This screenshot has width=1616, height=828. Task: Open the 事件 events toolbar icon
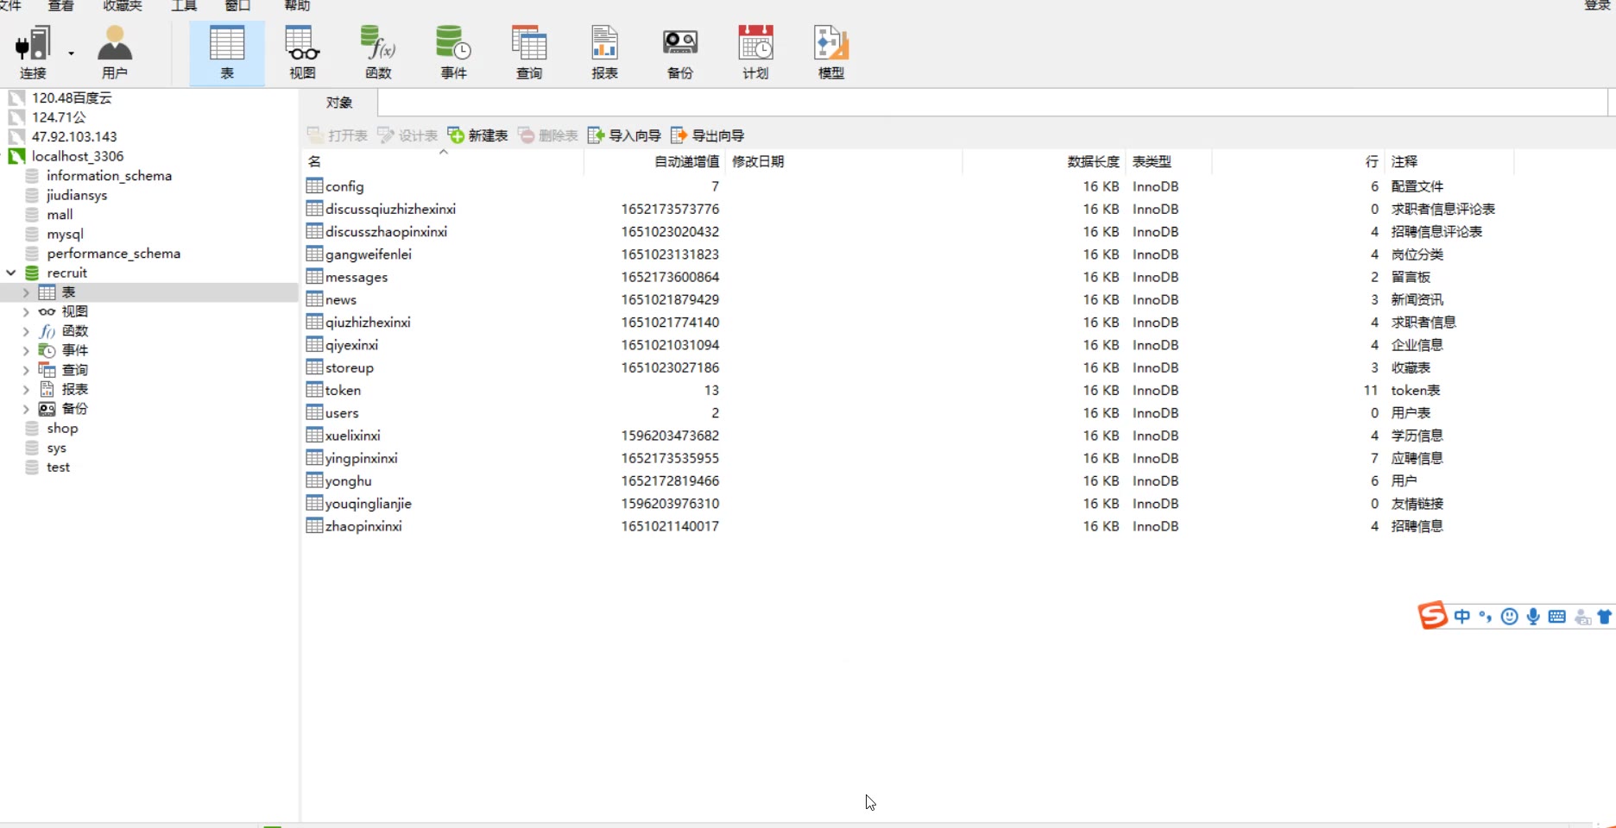coord(453,53)
